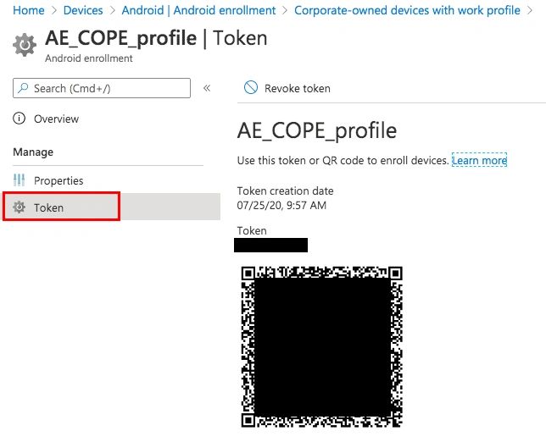Open the Overview menu item
The height and width of the screenshot is (442, 546).
pos(56,119)
